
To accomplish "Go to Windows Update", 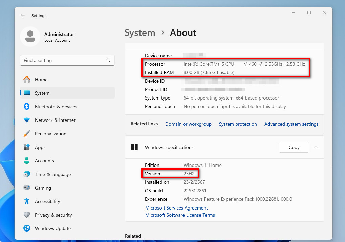I will click(x=67, y=228).
